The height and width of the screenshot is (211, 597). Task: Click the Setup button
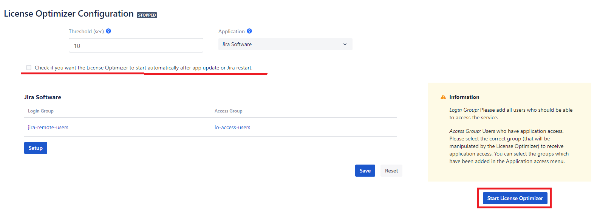pos(36,148)
